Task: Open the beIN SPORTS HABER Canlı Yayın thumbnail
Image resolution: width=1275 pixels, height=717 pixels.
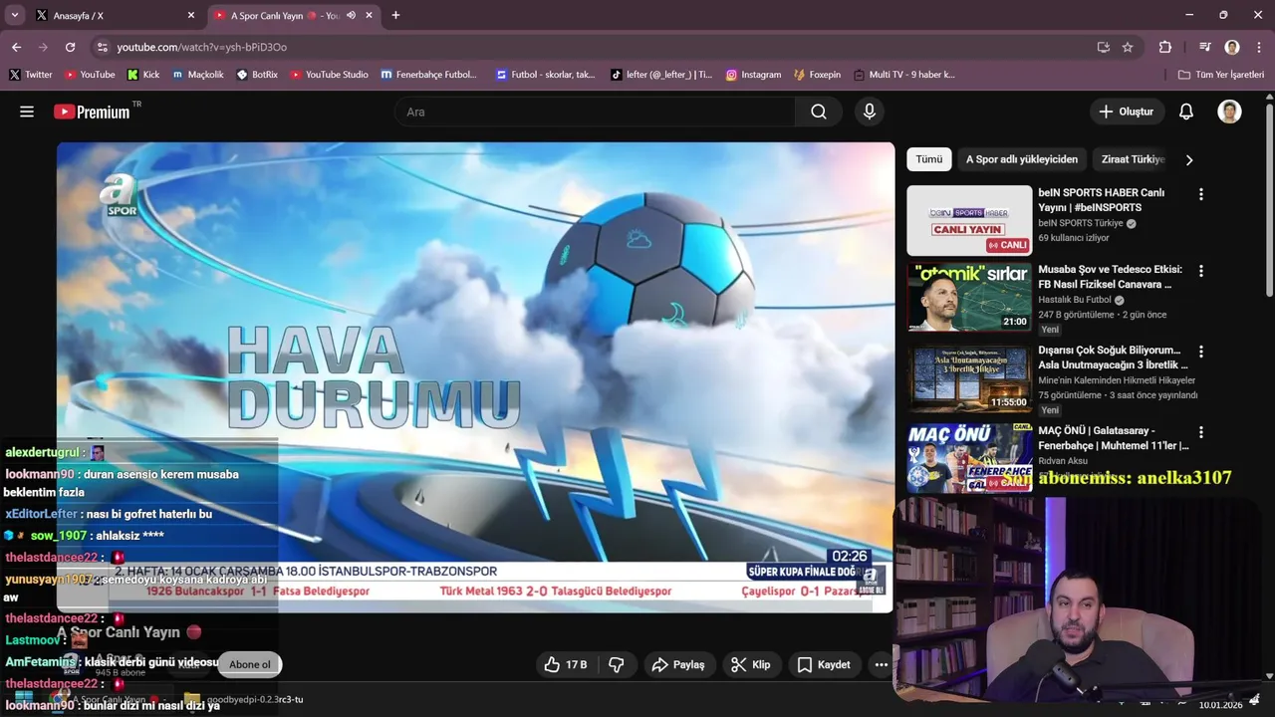Action: (969, 221)
